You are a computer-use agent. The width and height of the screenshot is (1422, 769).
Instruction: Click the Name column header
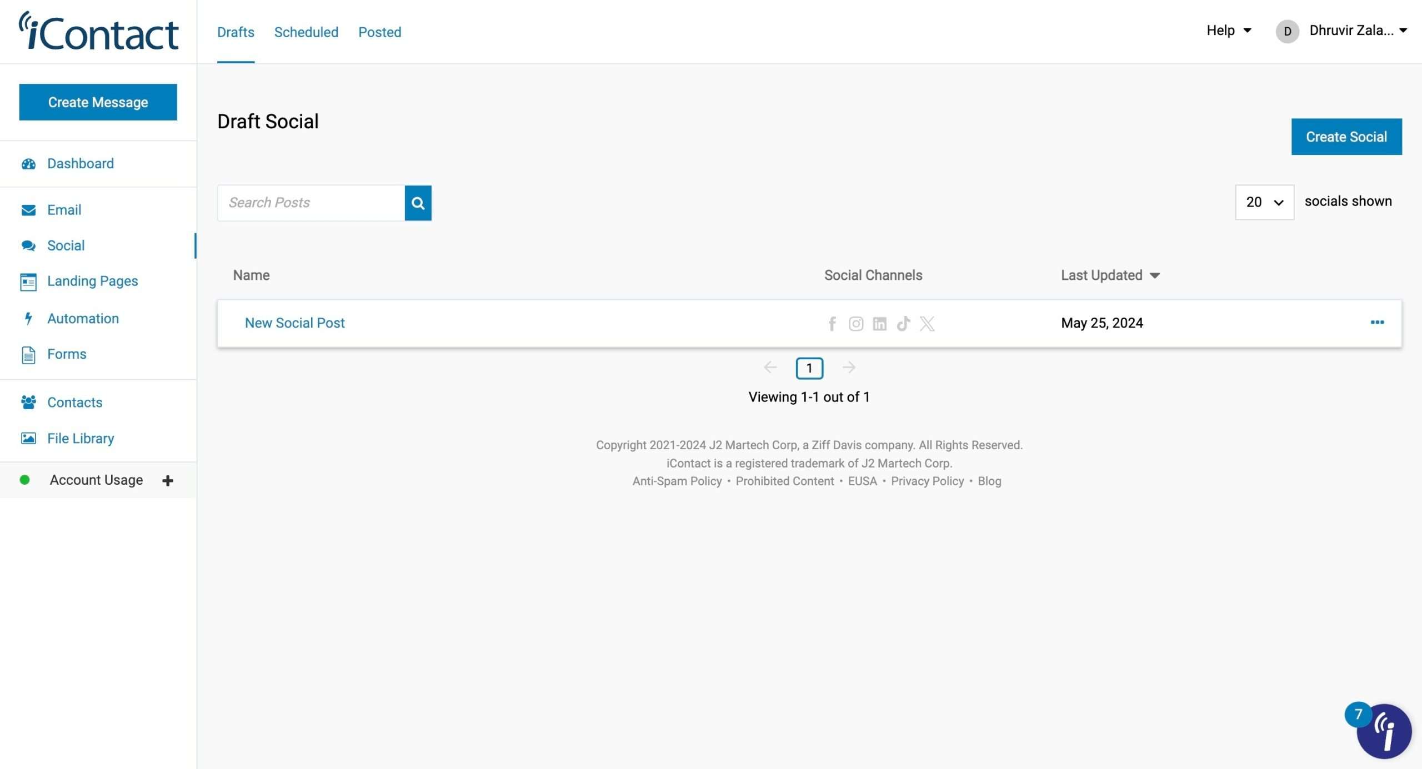[251, 275]
